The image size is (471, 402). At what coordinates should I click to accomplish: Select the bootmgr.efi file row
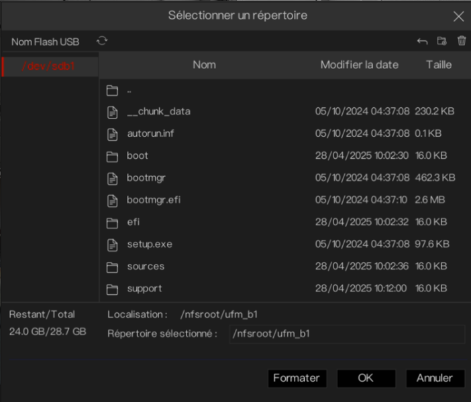284,200
